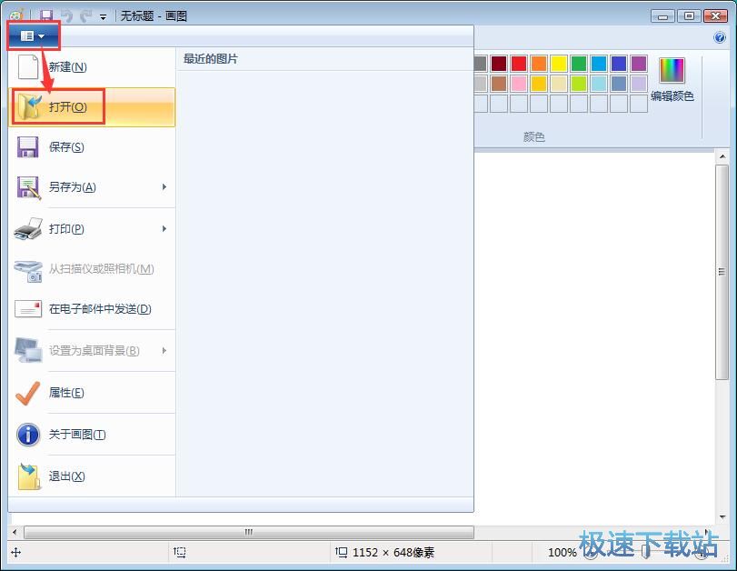The height and width of the screenshot is (571, 737).
Task: Pick the blue-gray color swatch
Action: (x=619, y=84)
